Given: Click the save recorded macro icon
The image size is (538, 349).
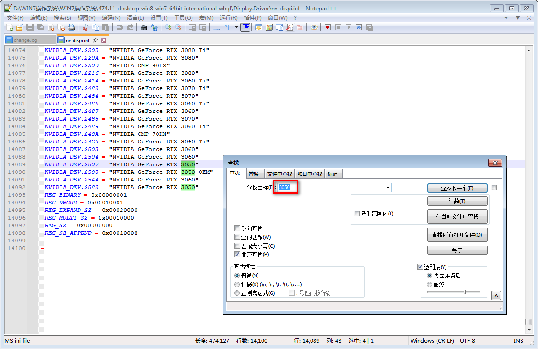Looking at the screenshot, I should 369,27.
